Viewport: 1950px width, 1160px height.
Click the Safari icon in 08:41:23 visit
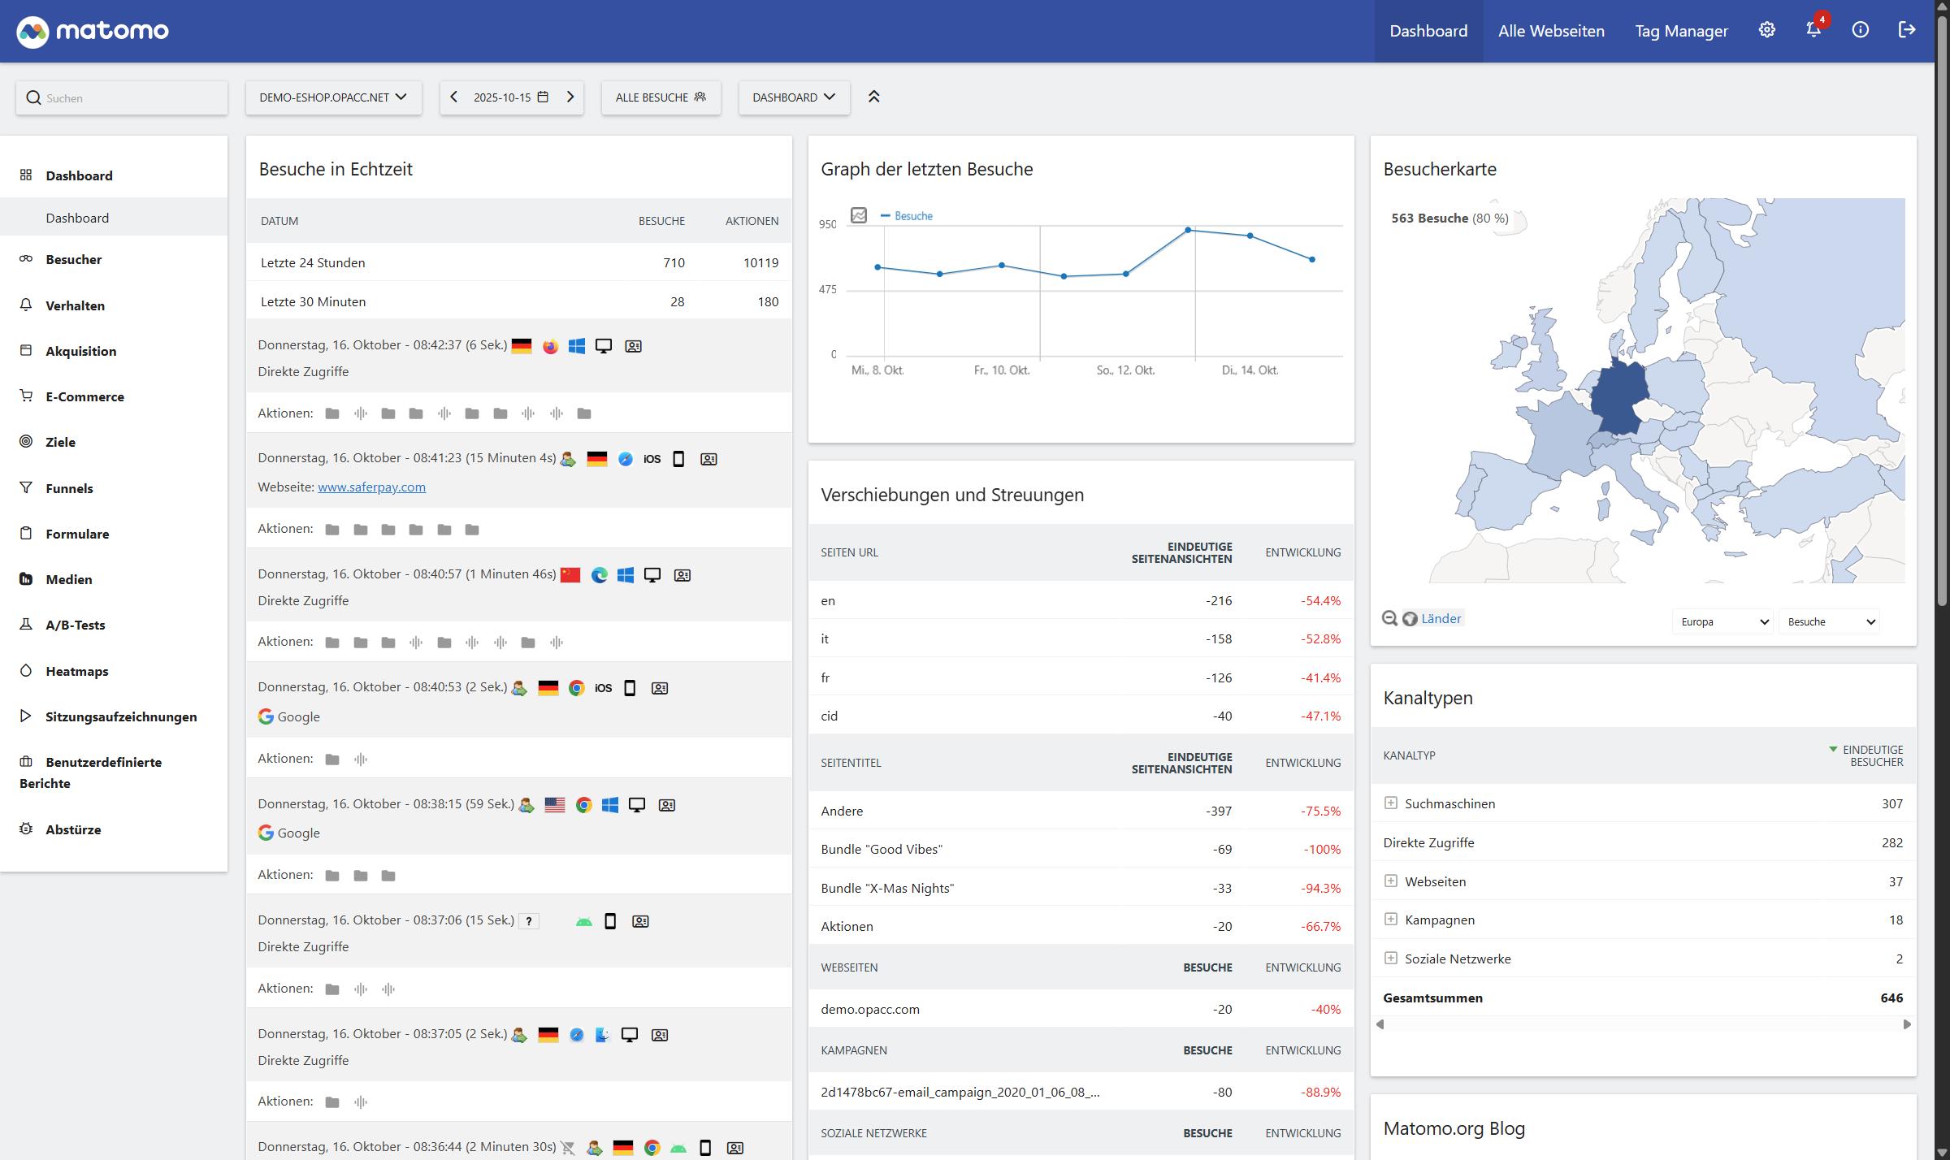625,459
